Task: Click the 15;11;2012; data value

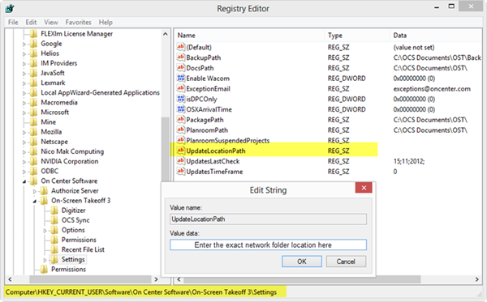Action: [x=409, y=161]
